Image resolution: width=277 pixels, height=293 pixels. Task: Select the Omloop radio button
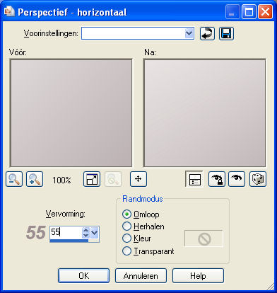click(126, 214)
